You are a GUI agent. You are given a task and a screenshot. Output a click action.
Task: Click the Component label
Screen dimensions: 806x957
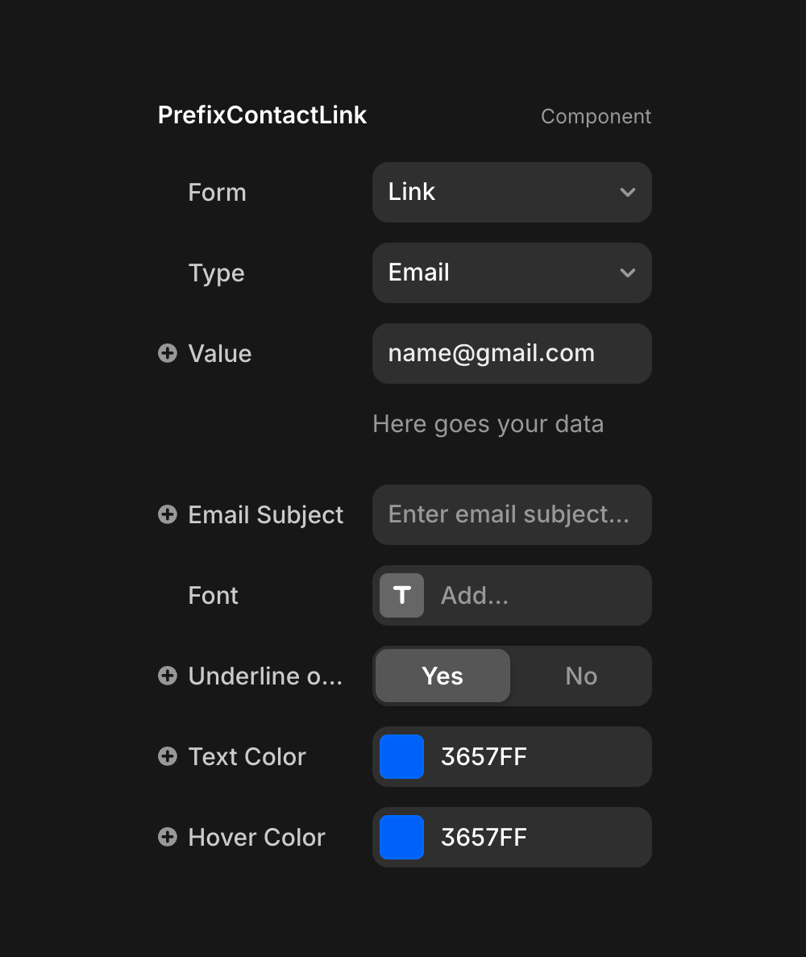coord(596,116)
